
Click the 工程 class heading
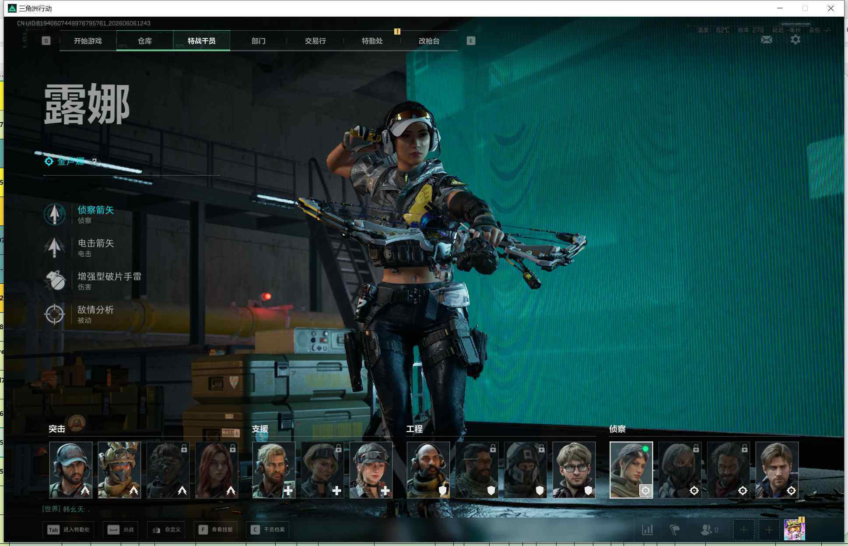(414, 429)
